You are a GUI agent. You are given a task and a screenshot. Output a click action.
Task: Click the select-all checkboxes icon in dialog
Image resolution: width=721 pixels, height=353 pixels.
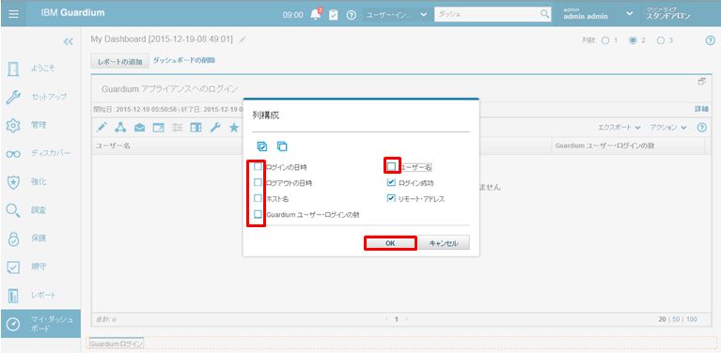261,146
